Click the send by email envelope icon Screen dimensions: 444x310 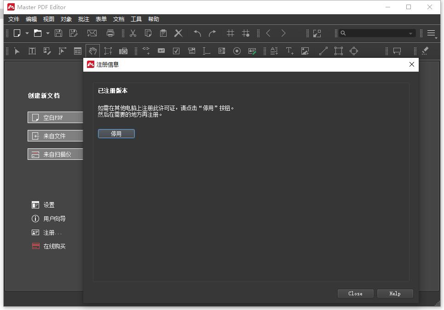92,33
